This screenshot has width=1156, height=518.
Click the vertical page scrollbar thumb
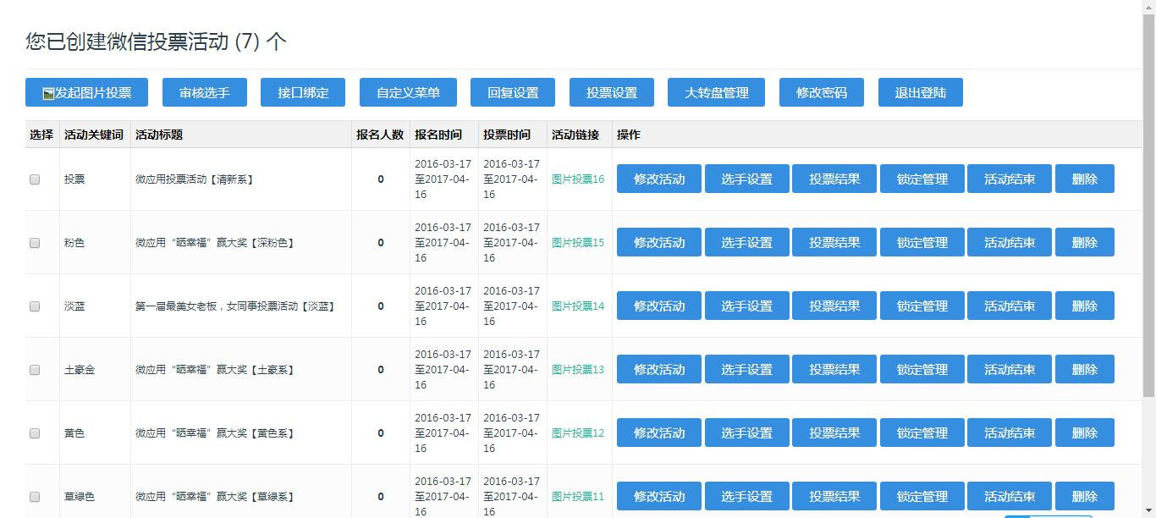pos(1148,206)
